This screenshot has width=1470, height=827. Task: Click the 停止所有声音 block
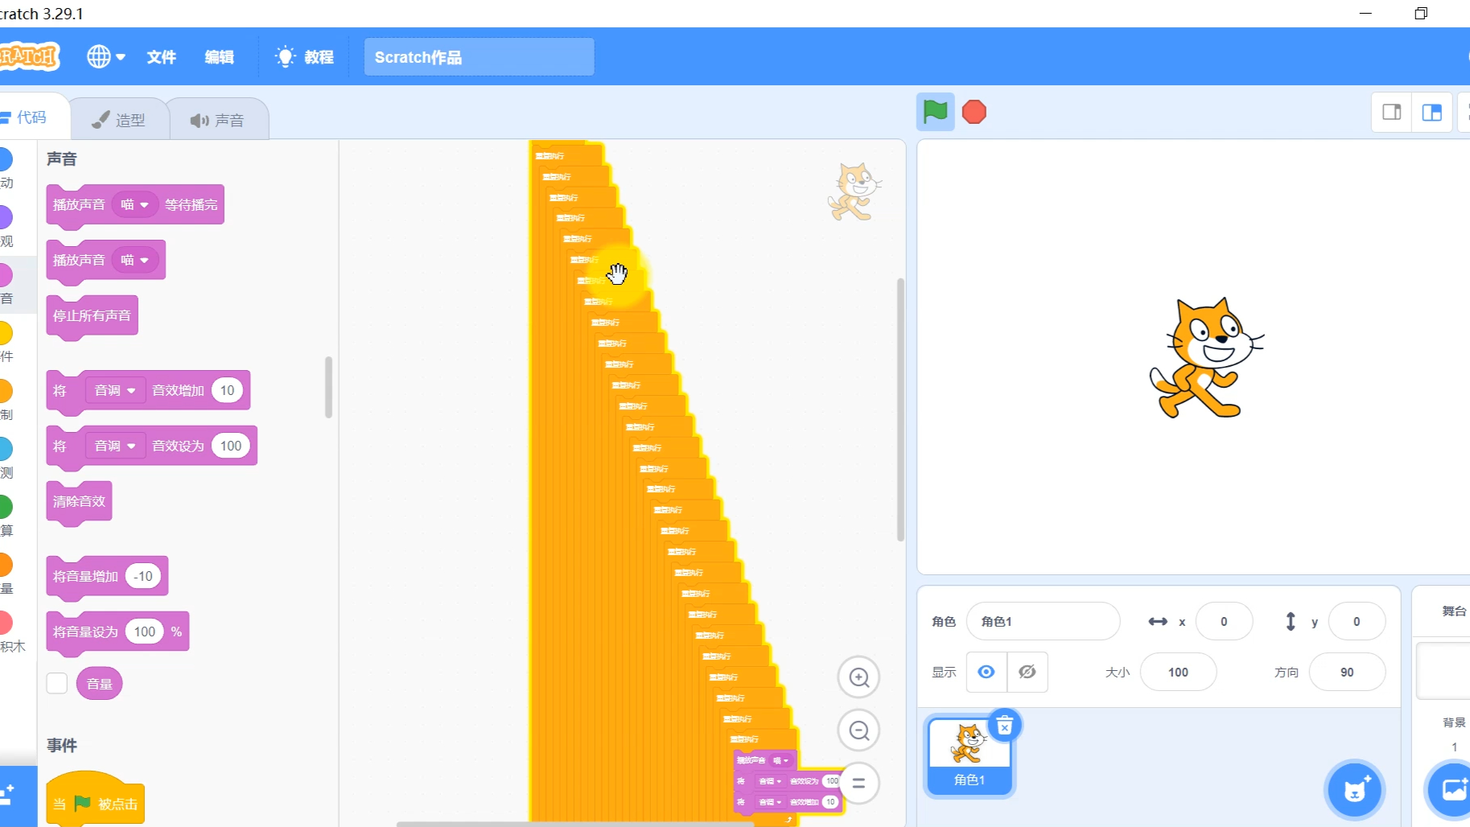[92, 315]
